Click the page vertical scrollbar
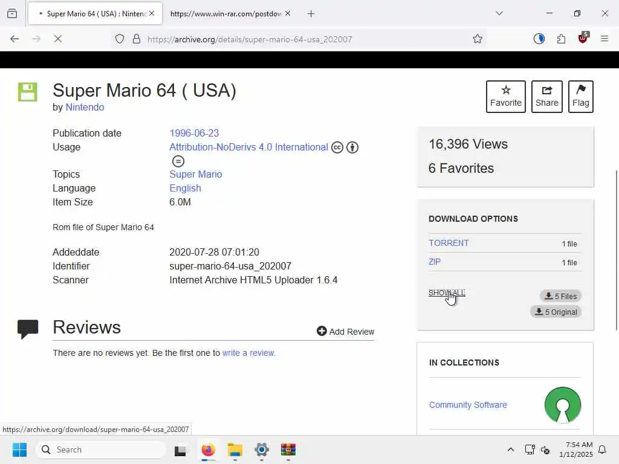This screenshot has height=464, width=619. click(616, 251)
